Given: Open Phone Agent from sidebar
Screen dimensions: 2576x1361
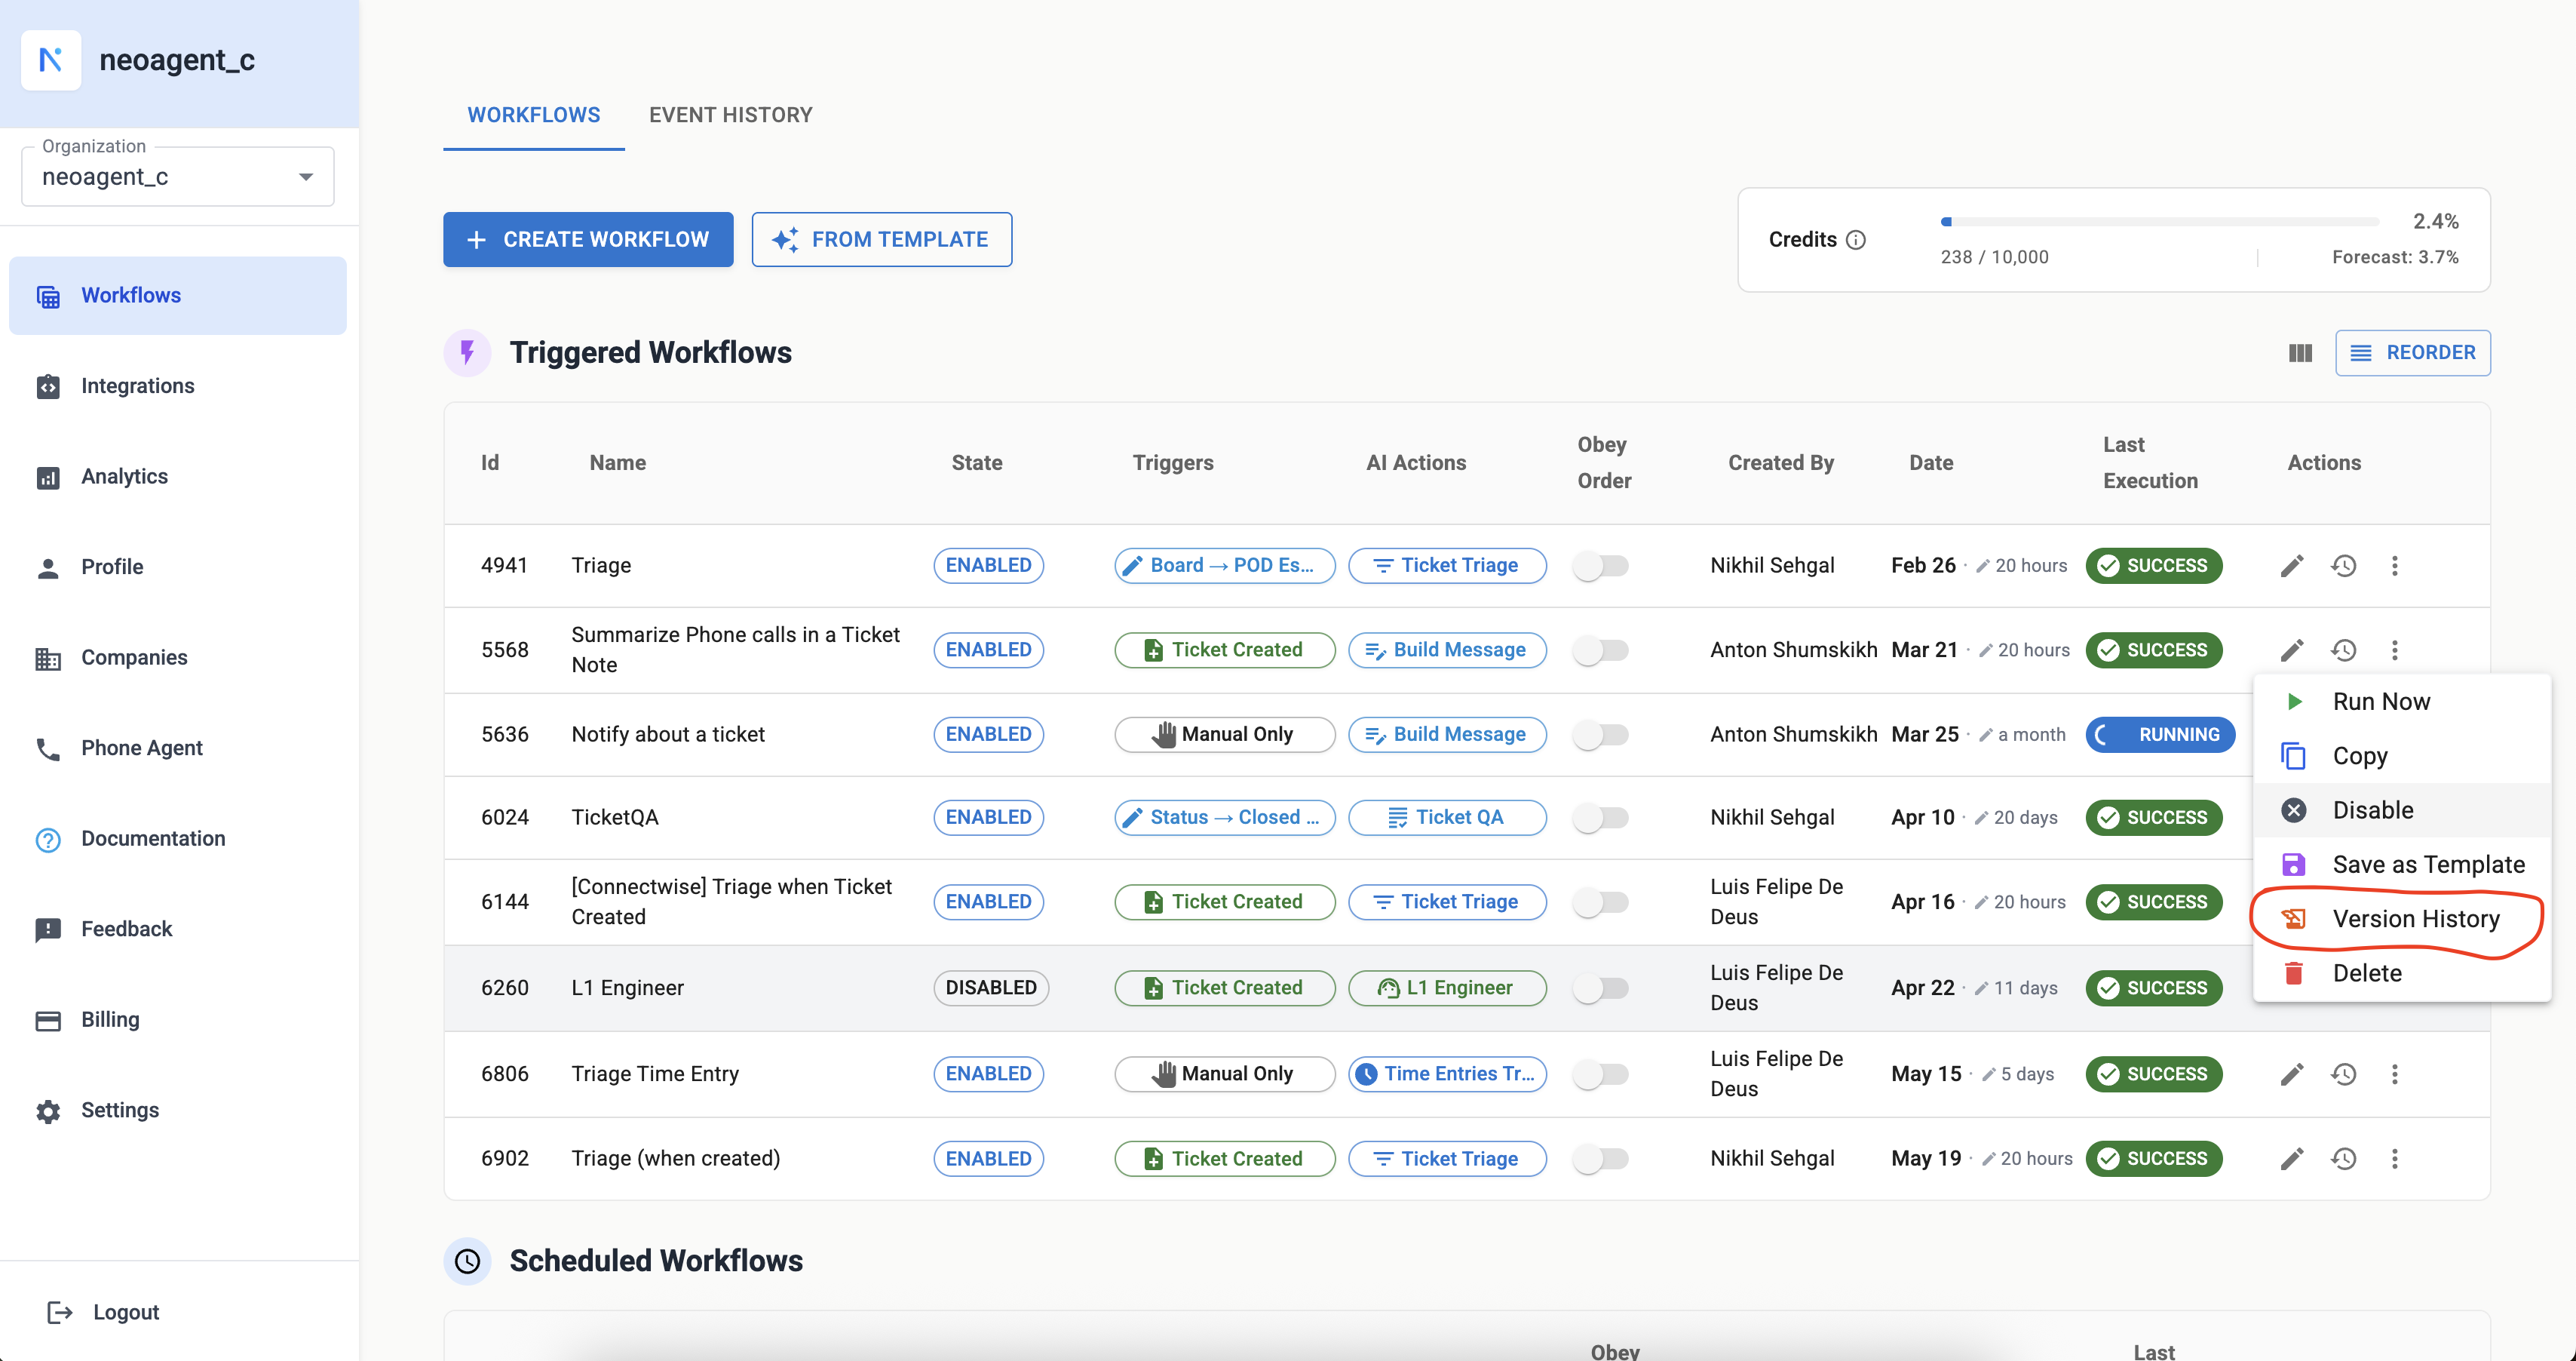Looking at the screenshot, I should click(141, 748).
